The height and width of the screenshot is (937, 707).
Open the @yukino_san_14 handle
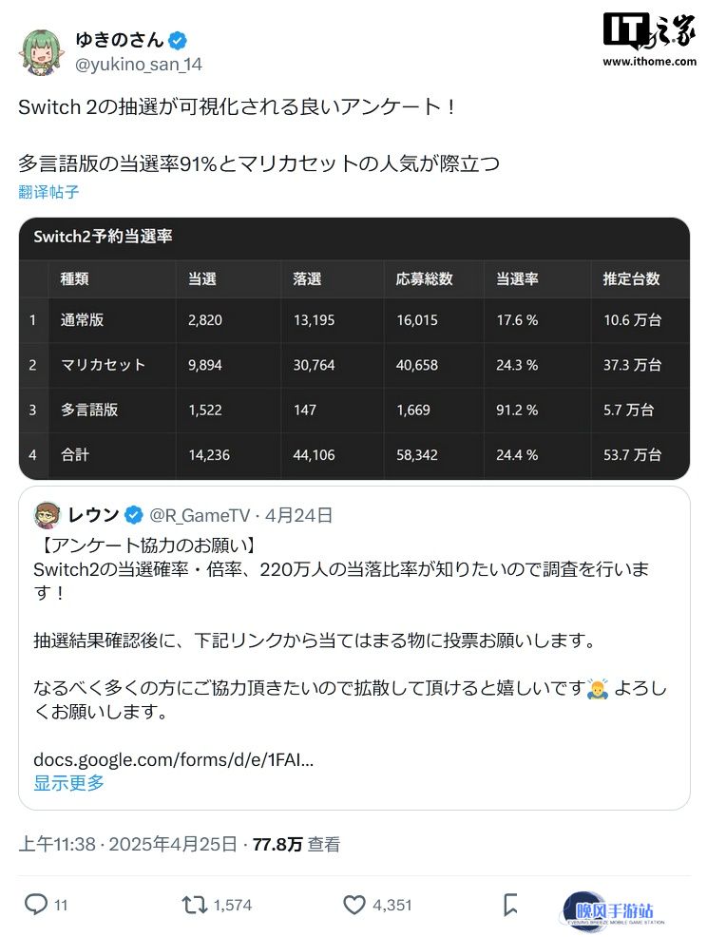click(x=138, y=65)
